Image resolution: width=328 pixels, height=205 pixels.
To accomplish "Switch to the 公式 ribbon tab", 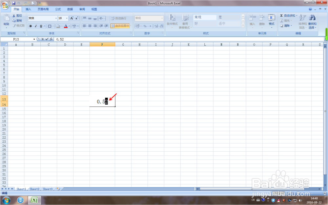I will click(x=58, y=9).
